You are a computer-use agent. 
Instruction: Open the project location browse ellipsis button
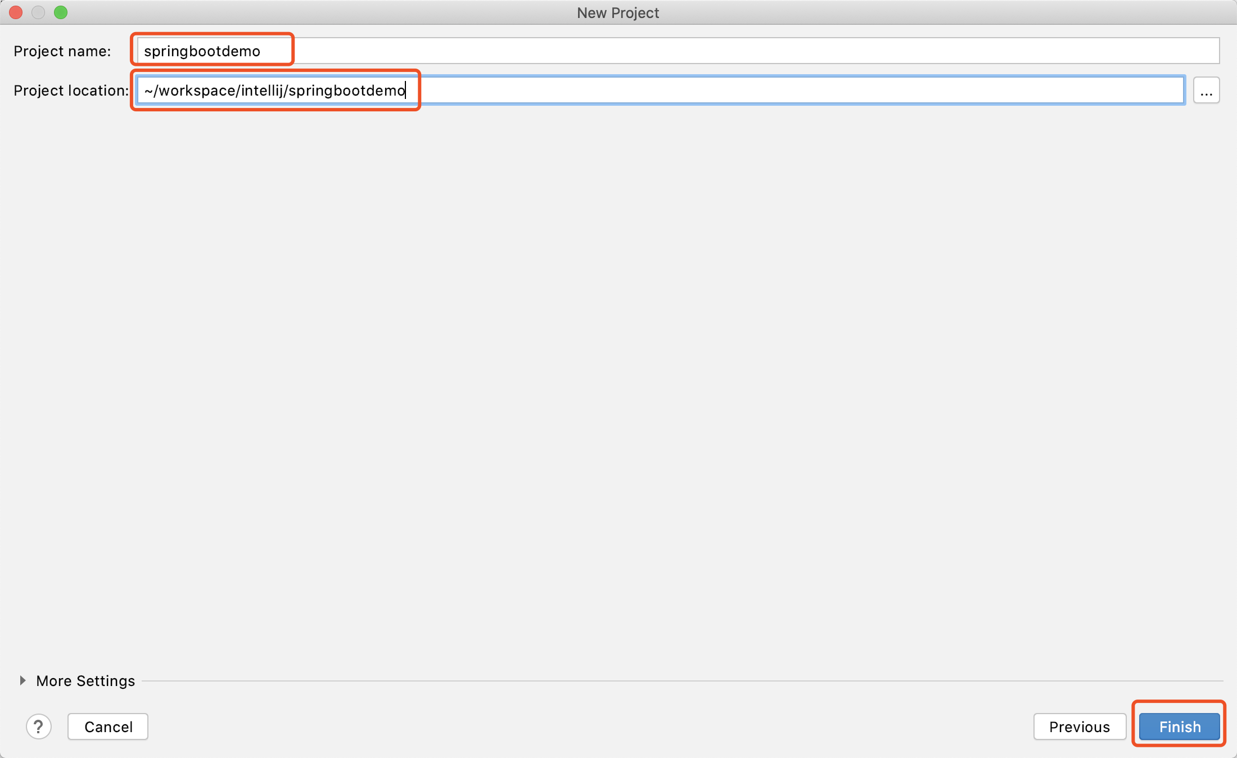click(1206, 91)
